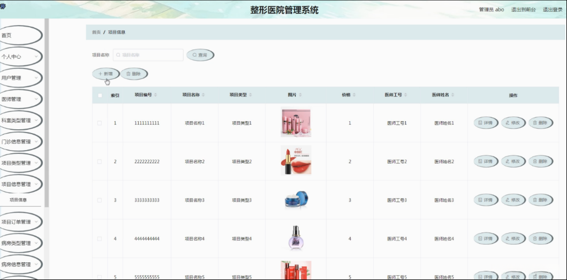Click the 操作 column header
The image size is (567, 280).
(513, 95)
